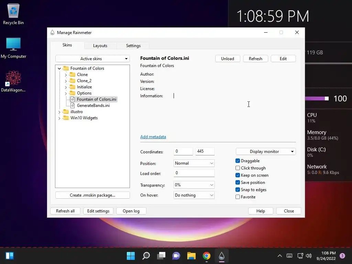
Task: Uncheck Save position
Action: pyautogui.click(x=238, y=182)
